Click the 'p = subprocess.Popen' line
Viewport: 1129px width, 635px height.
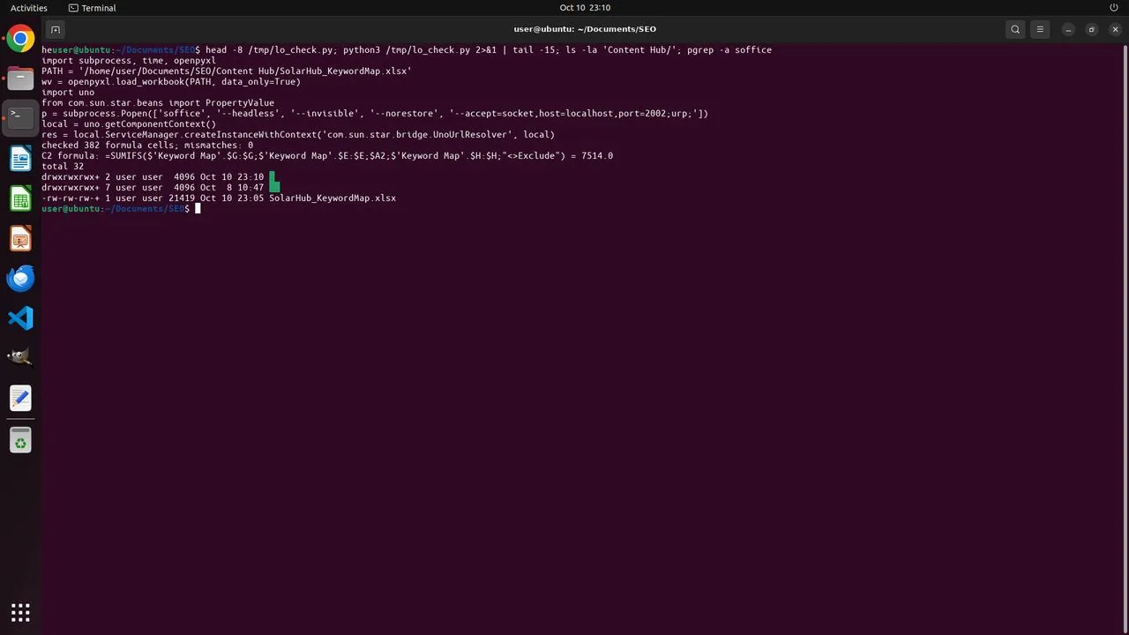coord(375,114)
